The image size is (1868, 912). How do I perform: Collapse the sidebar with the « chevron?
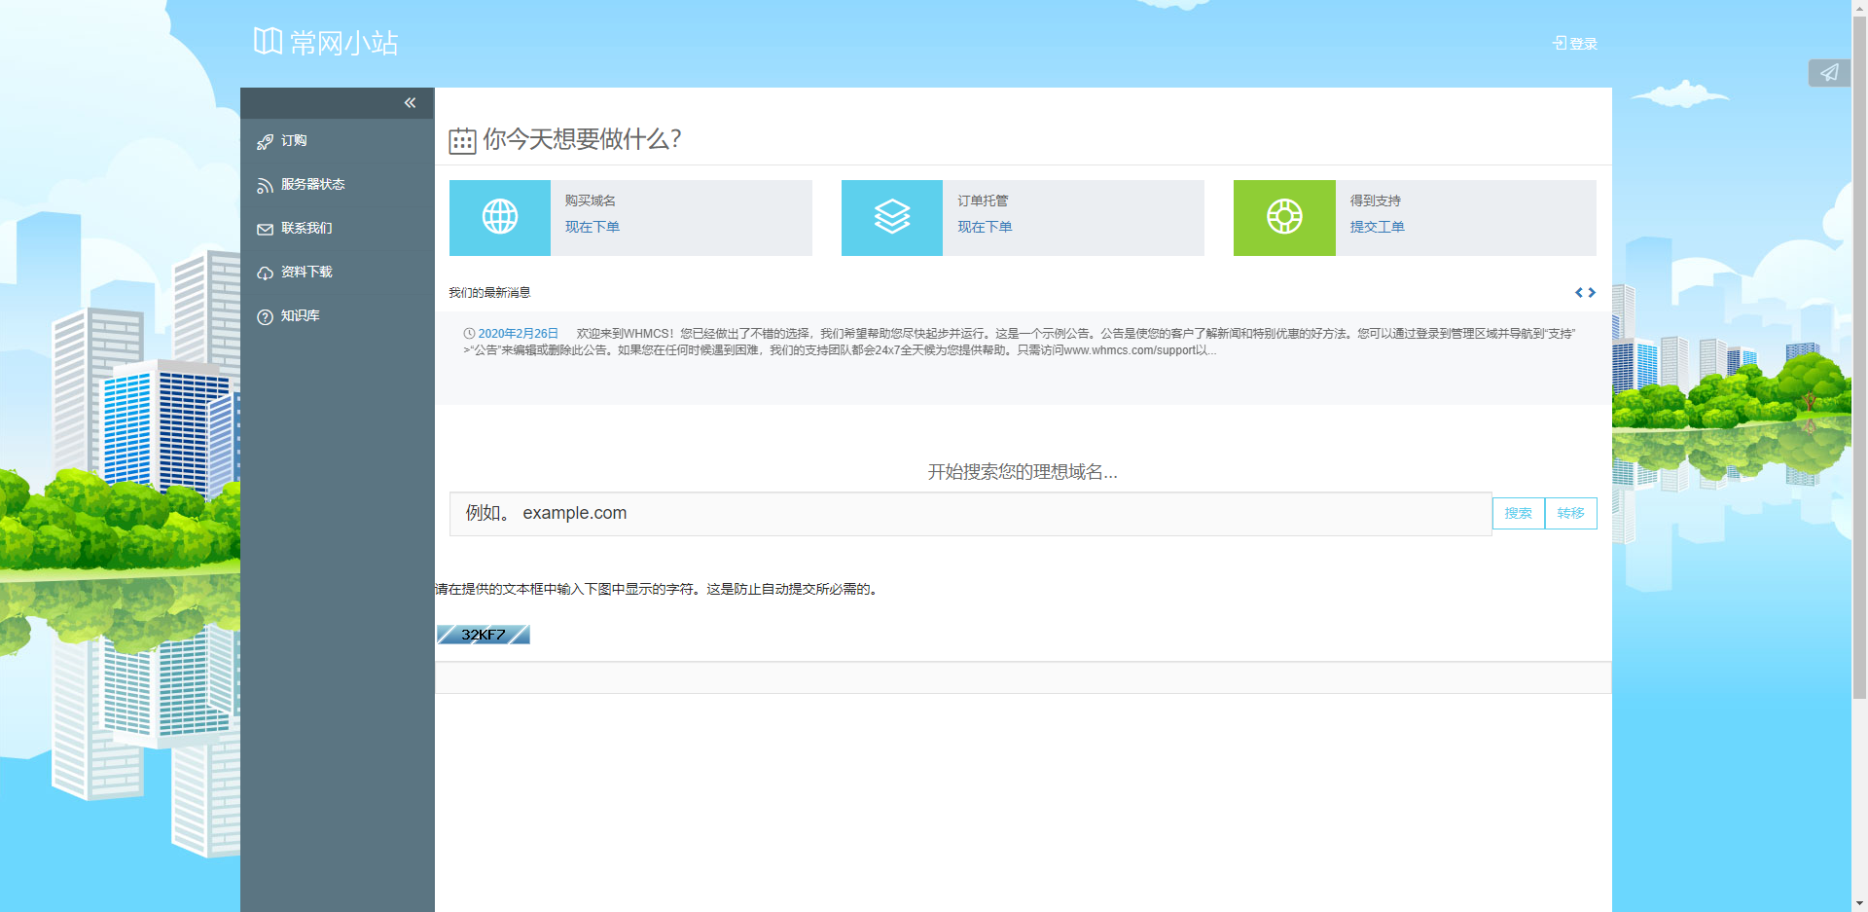[410, 102]
